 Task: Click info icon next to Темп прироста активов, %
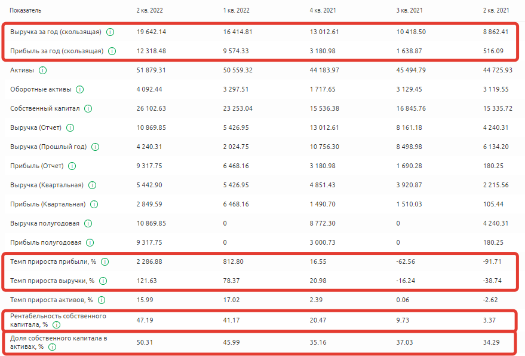pos(102,300)
